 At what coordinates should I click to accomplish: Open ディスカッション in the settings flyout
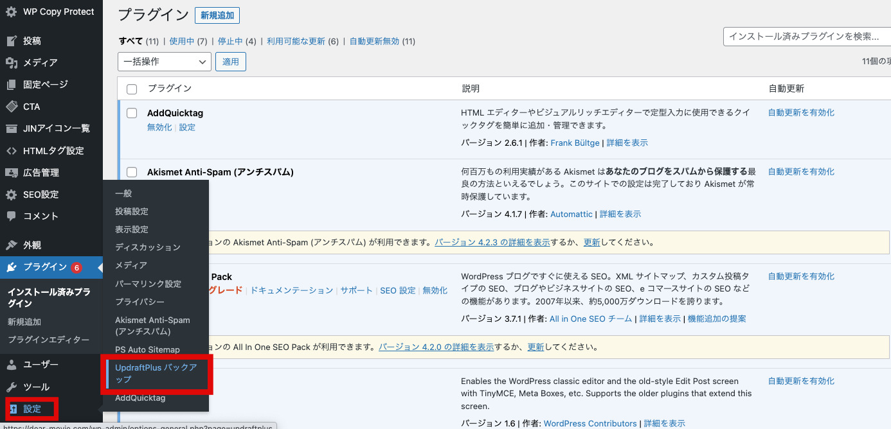click(x=148, y=247)
